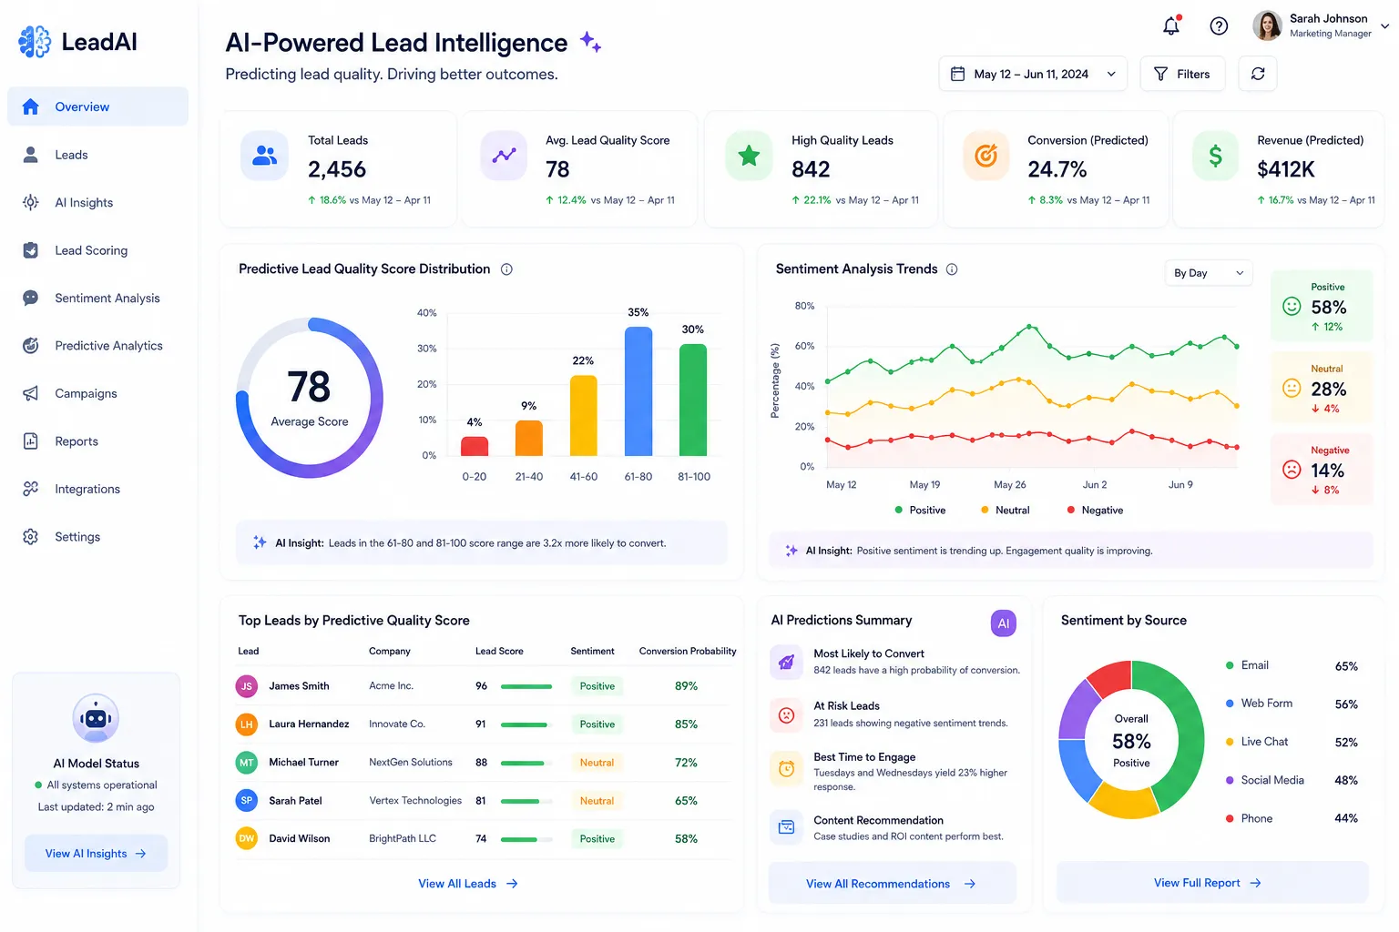This screenshot has height=932, width=1399.
Task: Expand the Sarah Johnson account menu chevron
Action: pyautogui.click(x=1384, y=26)
